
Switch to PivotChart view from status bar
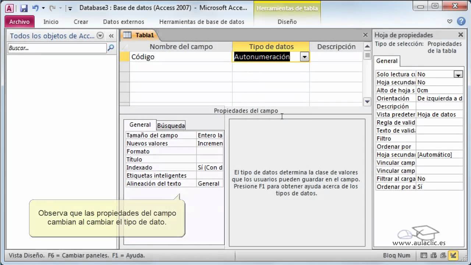coord(443,255)
